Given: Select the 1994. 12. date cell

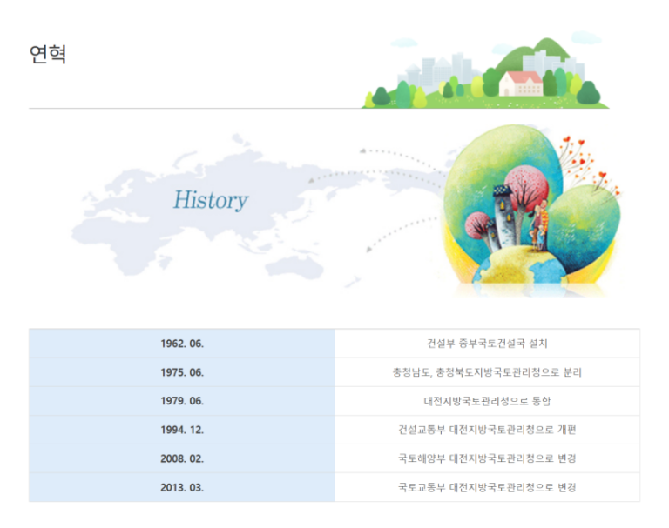Looking at the screenshot, I should point(182,430).
